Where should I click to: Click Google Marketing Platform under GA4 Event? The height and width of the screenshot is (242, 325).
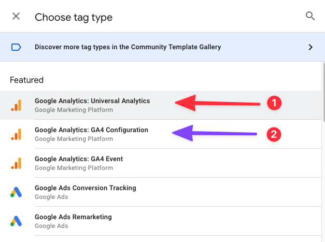pyautogui.click(x=74, y=168)
